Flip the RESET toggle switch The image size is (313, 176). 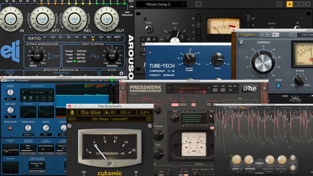tap(149, 29)
